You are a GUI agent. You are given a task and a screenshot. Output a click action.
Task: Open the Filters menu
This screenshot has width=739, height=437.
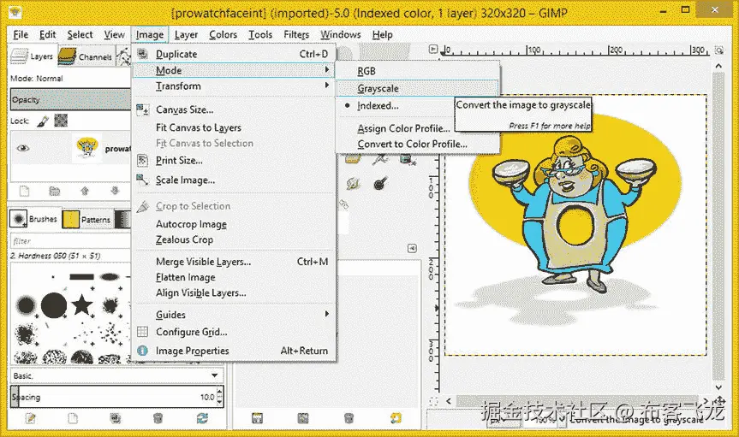point(296,34)
